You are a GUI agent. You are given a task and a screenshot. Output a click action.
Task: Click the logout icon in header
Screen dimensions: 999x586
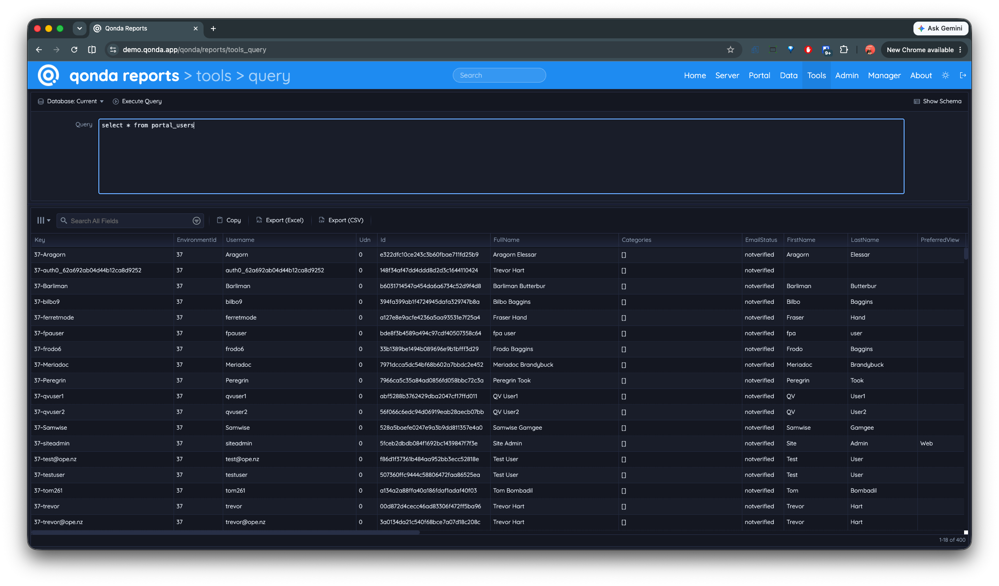(x=963, y=75)
